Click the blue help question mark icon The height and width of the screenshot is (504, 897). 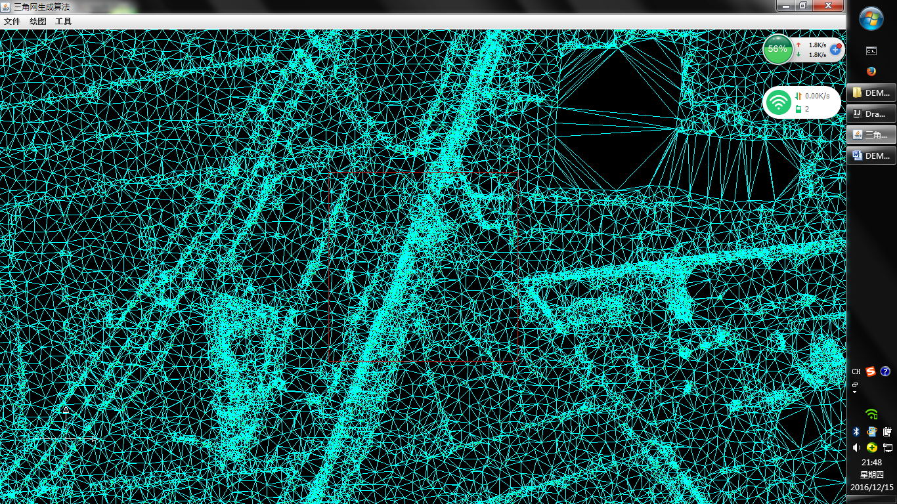885,371
